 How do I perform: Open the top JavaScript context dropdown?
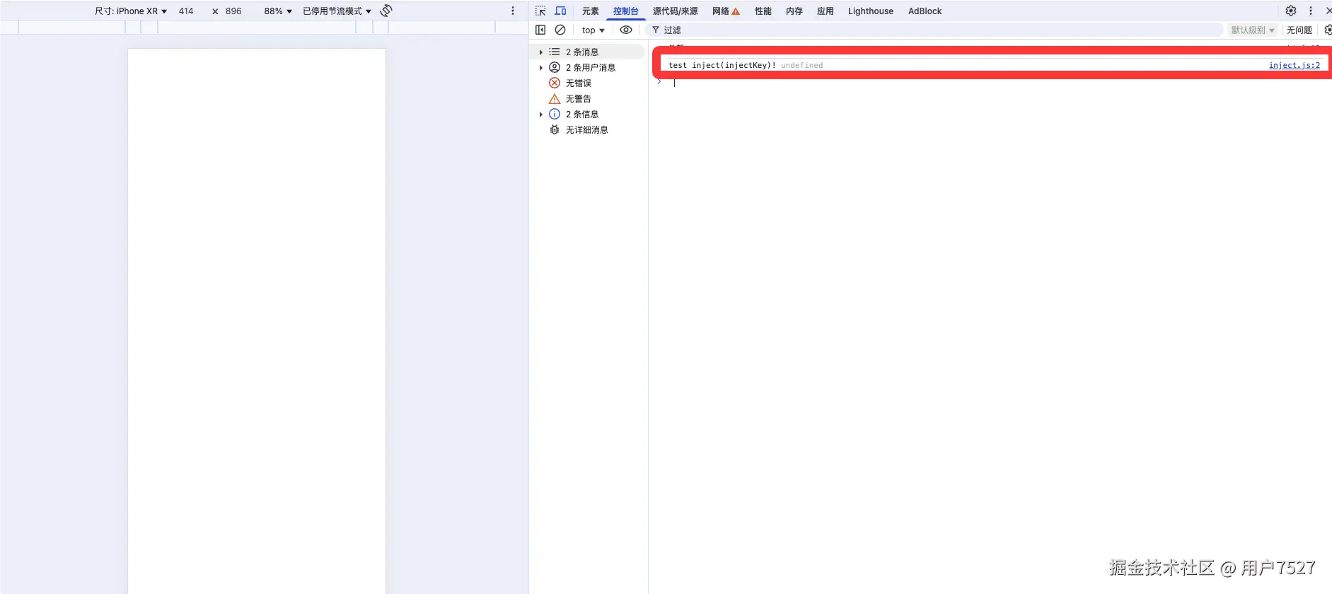pyautogui.click(x=593, y=30)
